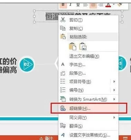Align text right in mini toolbar
The width and height of the screenshot is (131, 140).
[x=101, y=5]
